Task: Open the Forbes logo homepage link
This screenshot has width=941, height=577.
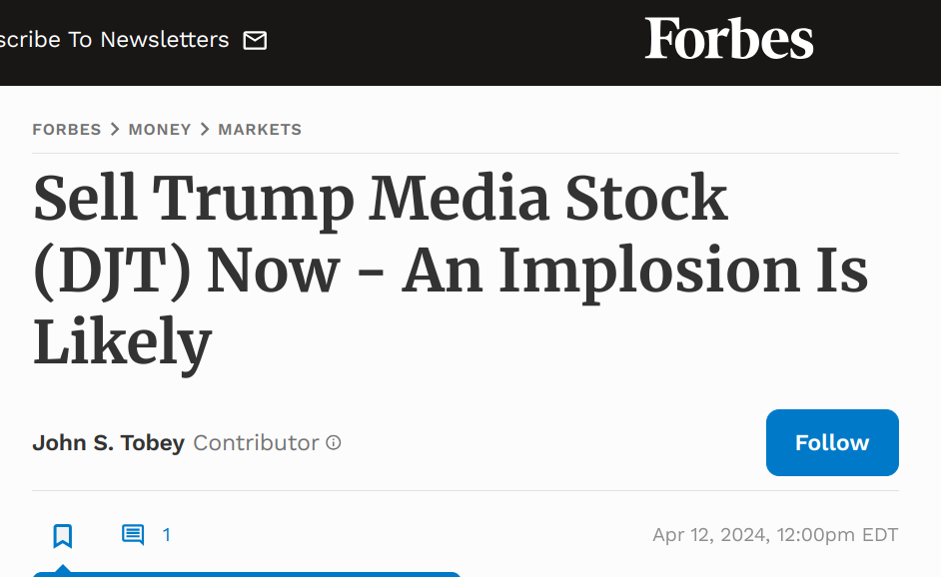Action: [729, 38]
